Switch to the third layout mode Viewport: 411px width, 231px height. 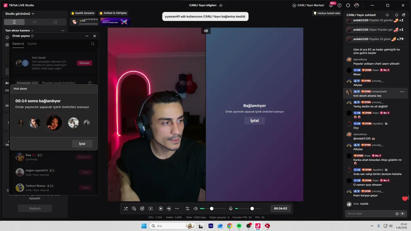tap(55, 22)
